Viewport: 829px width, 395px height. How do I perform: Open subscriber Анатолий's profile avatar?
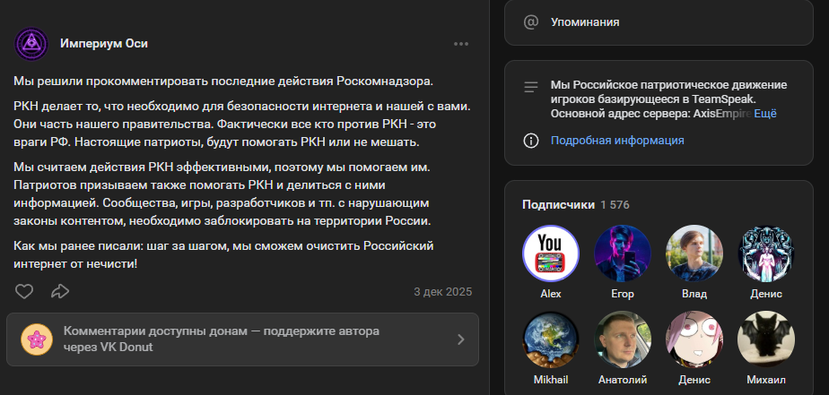click(x=623, y=340)
